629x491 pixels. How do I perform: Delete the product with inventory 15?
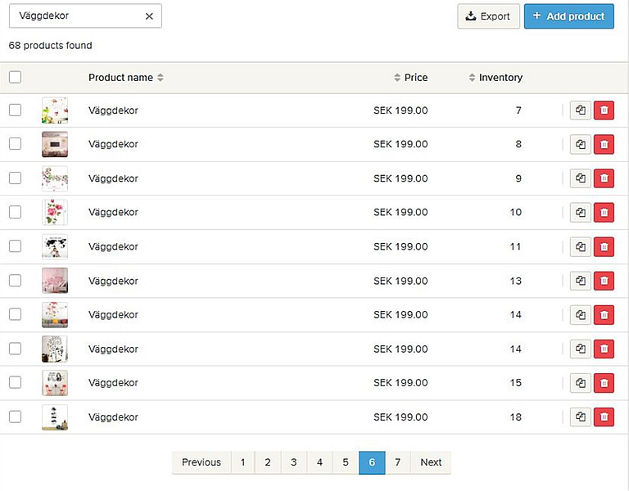point(604,383)
